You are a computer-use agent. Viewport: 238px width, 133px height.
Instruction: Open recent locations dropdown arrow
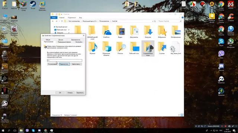pyautogui.click(x=59, y=21)
